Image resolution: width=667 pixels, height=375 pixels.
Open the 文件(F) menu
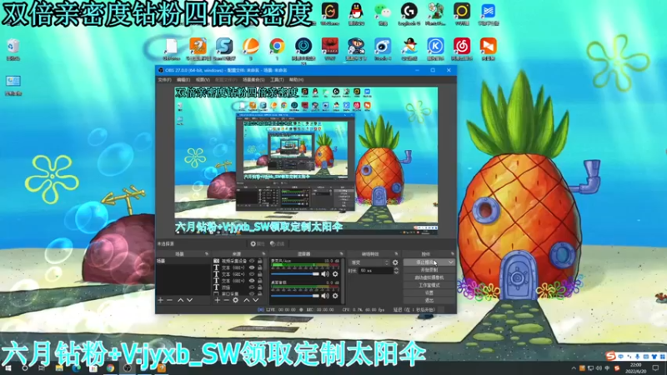[164, 80]
